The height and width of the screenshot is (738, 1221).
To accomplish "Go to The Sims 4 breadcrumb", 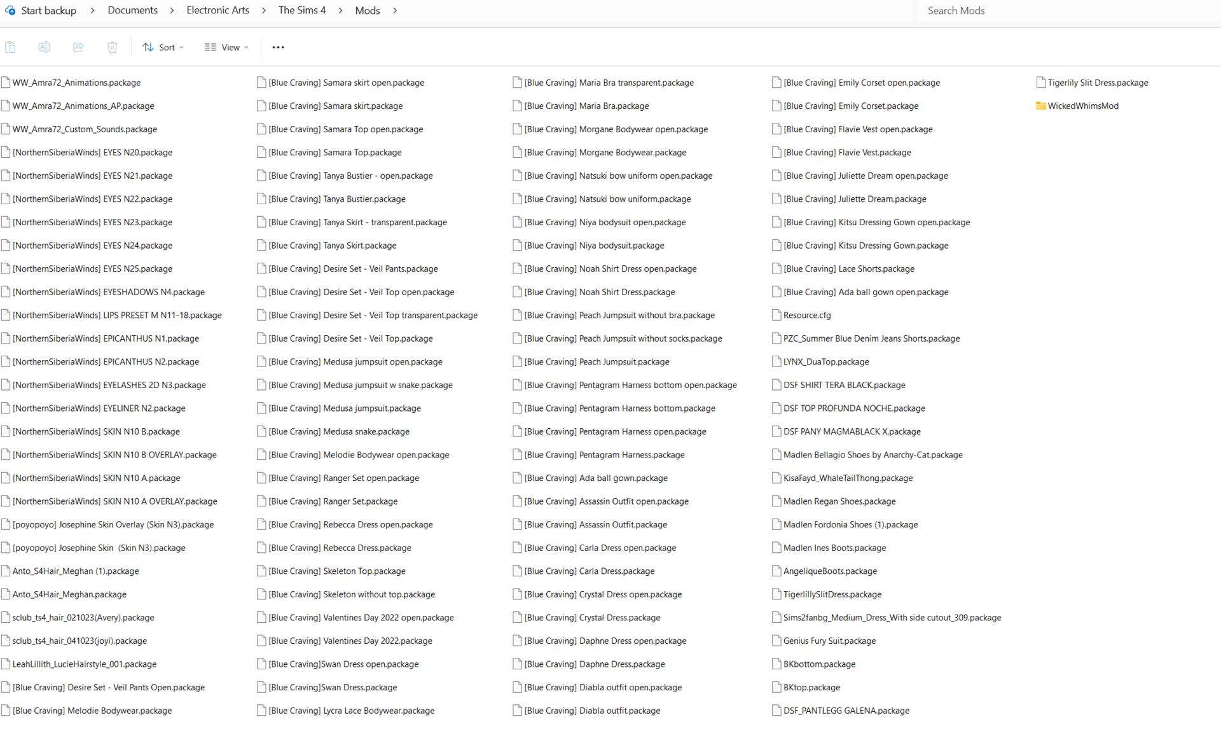I will pyautogui.click(x=302, y=10).
